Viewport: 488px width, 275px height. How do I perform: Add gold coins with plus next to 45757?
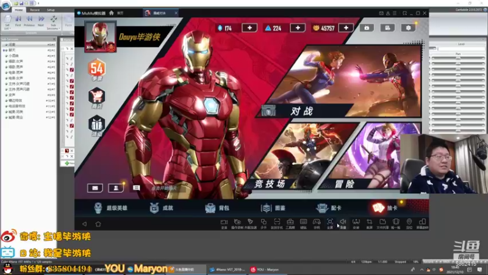point(346,28)
